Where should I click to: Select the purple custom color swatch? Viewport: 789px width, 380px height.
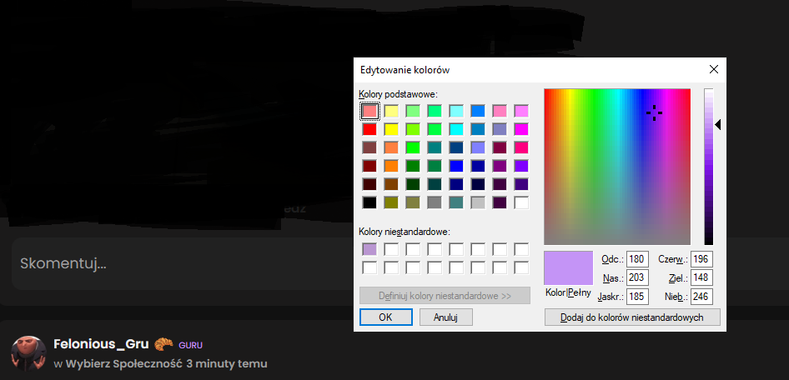tap(369, 249)
